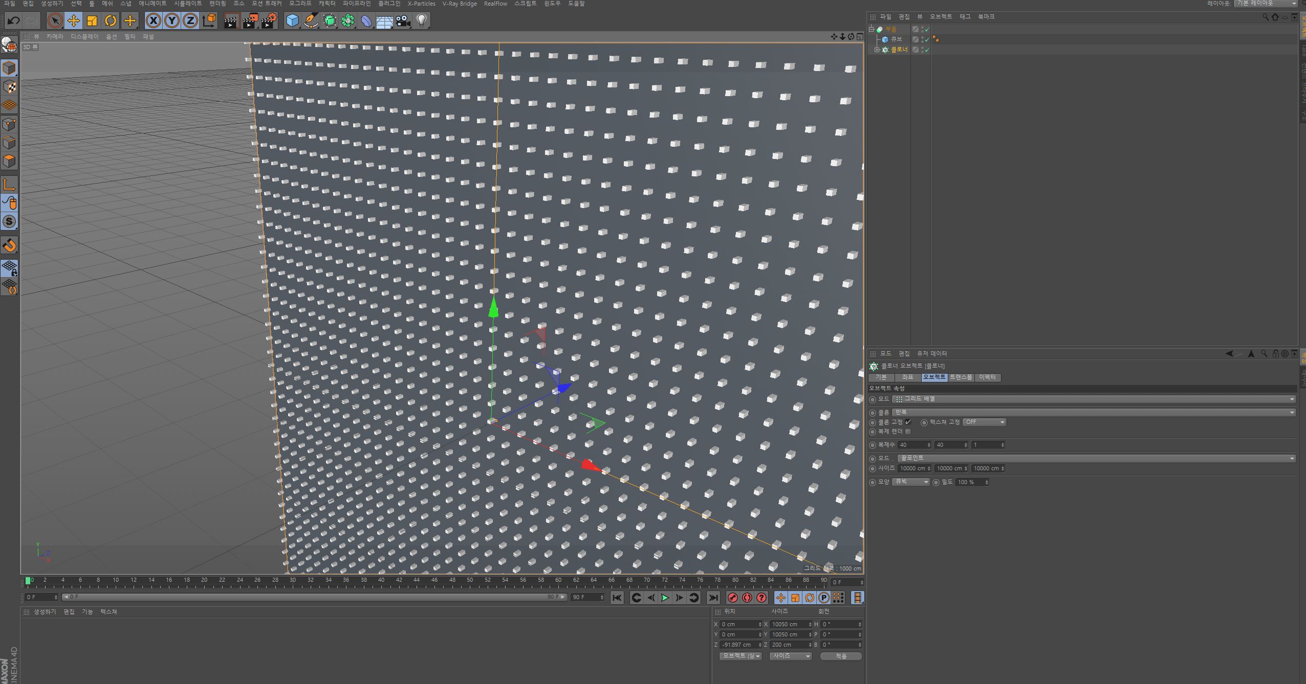Click the Play forward green button
Screen dimensions: 1306x684
(x=665, y=597)
